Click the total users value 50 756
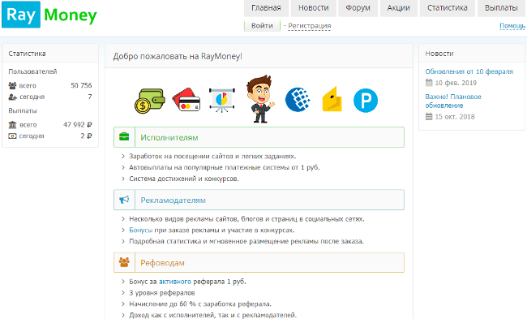527x319 pixels. point(81,85)
